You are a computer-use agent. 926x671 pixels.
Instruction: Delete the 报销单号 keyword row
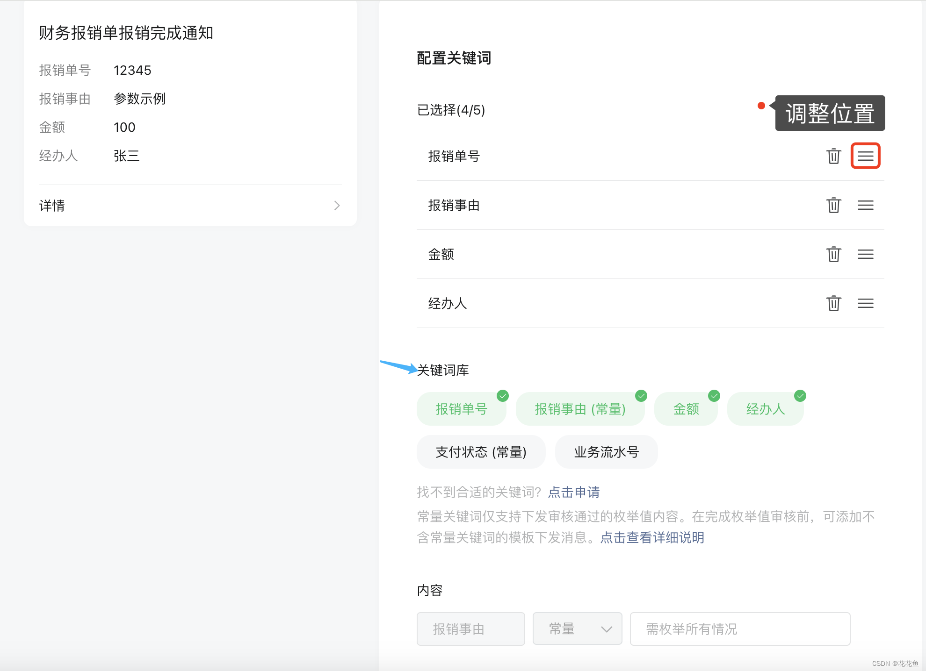click(x=833, y=156)
